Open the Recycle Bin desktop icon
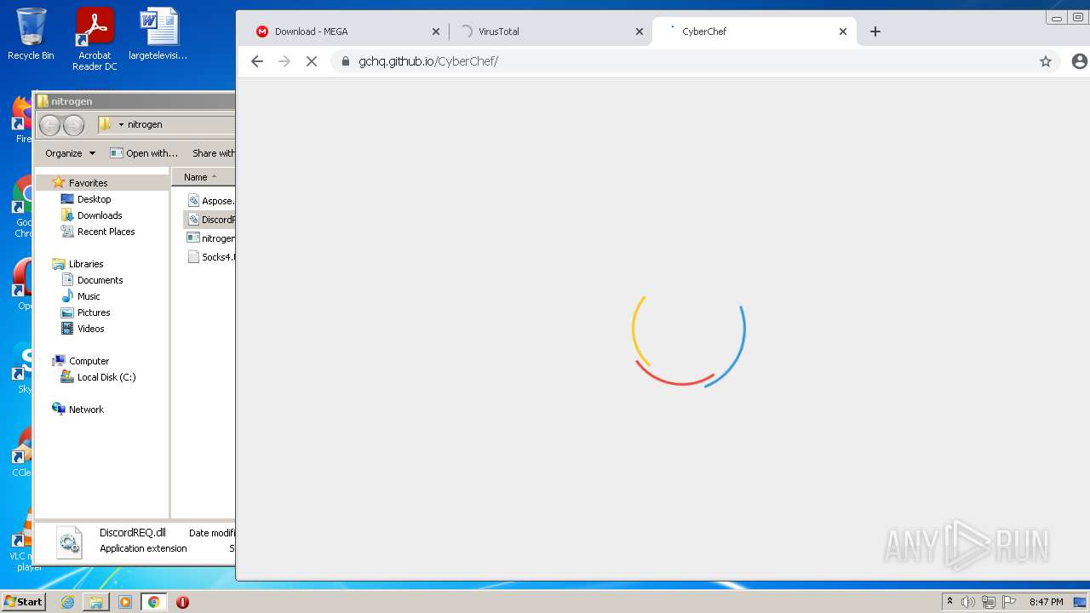 point(31,34)
